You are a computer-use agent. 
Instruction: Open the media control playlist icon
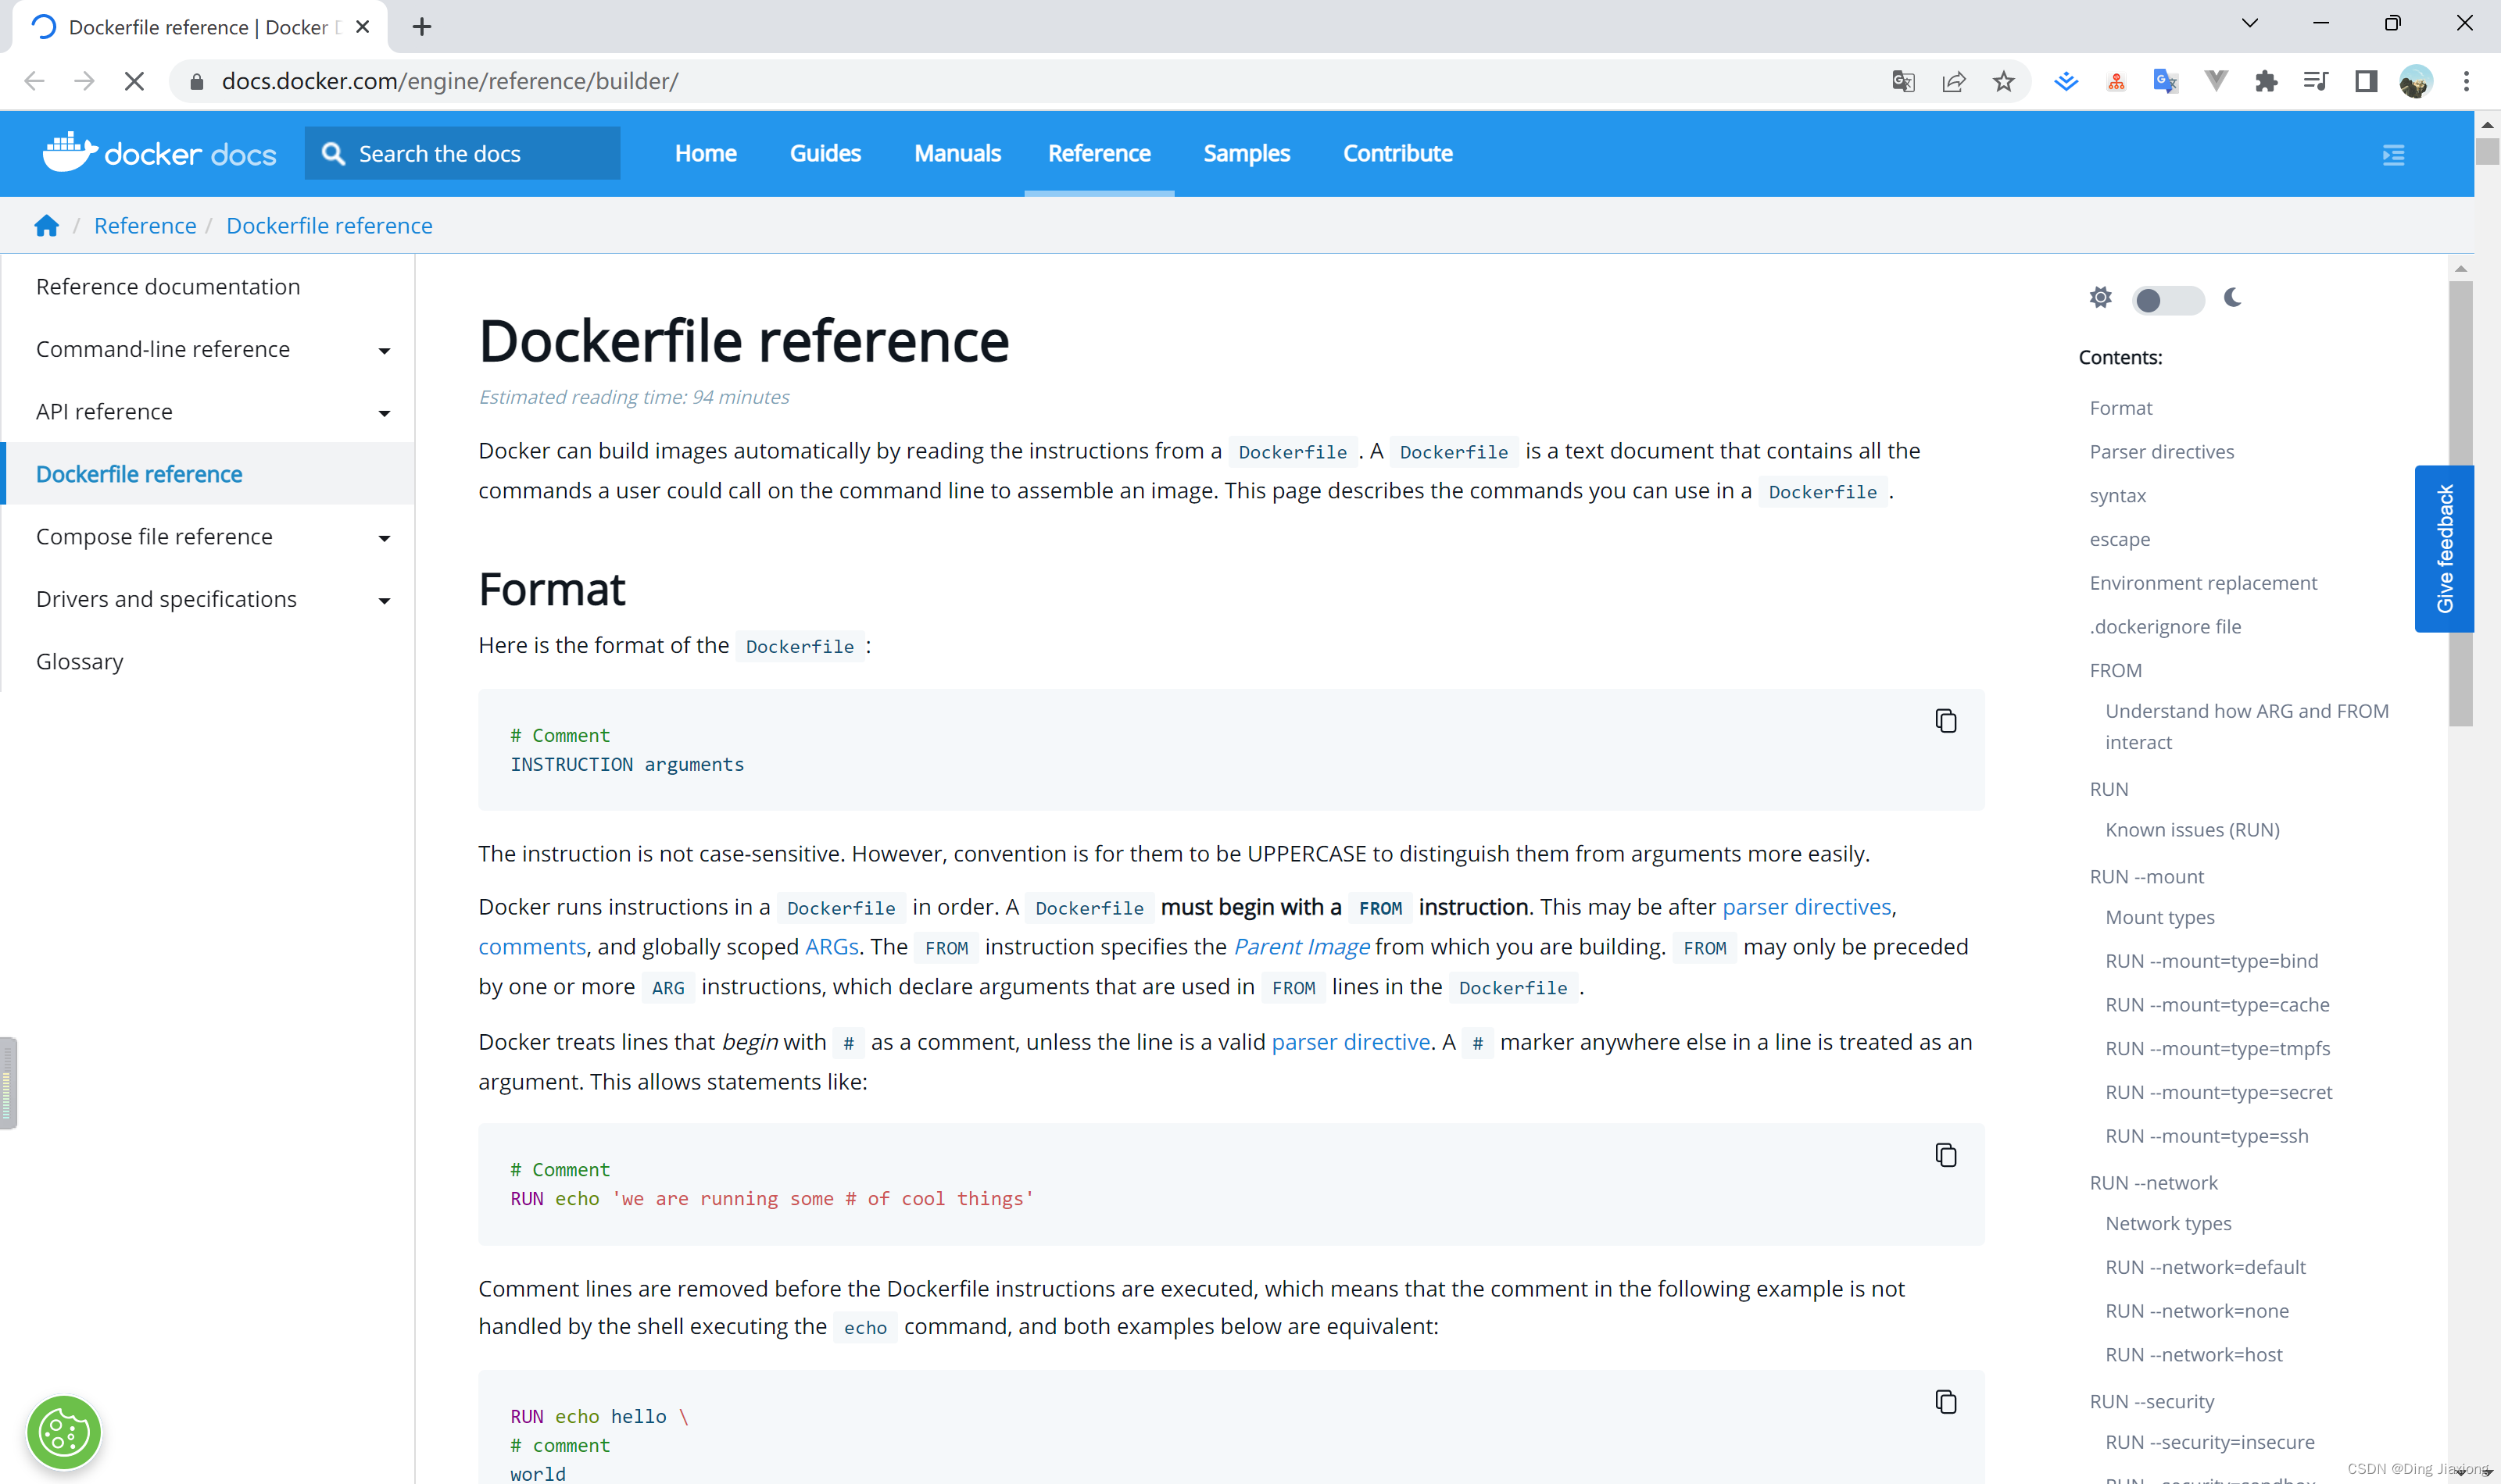(2316, 81)
